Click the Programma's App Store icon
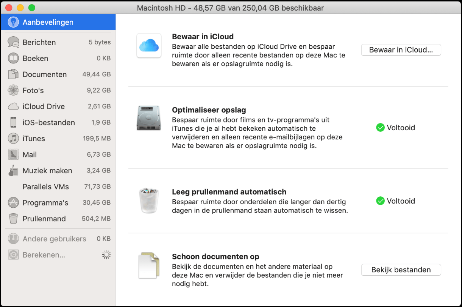 pyautogui.click(x=13, y=203)
